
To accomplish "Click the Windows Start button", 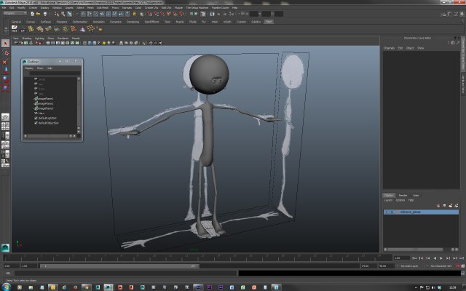I will (6, 286).
